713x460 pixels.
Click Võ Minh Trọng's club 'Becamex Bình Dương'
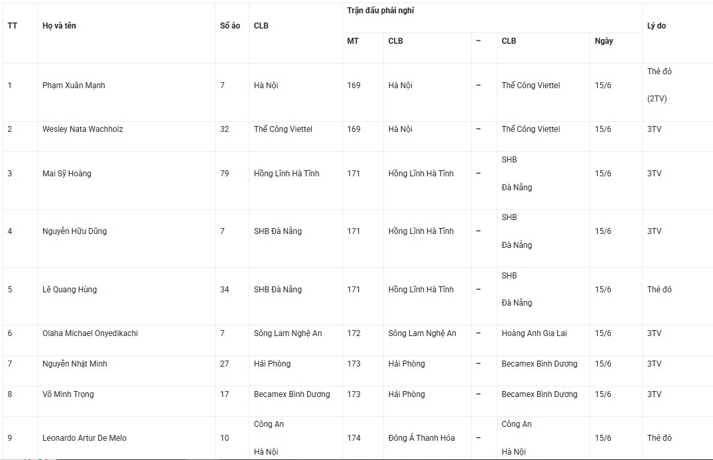pos(292,394)
